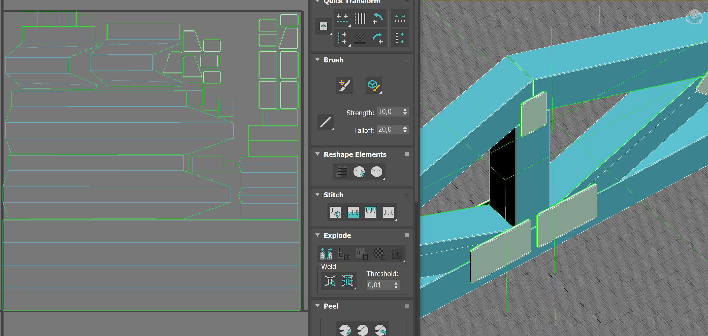Click the Target Weld icon
Image resolution: width=708 pixels, height=336 pixels.
click(x=330, y=281)
